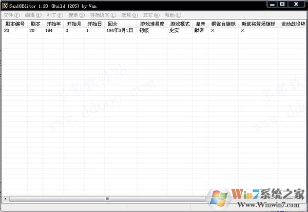This screenshot has width=308, height=212.
Task: Toggle the 铜雀台旗标 X flag cell
Action: 223,31
